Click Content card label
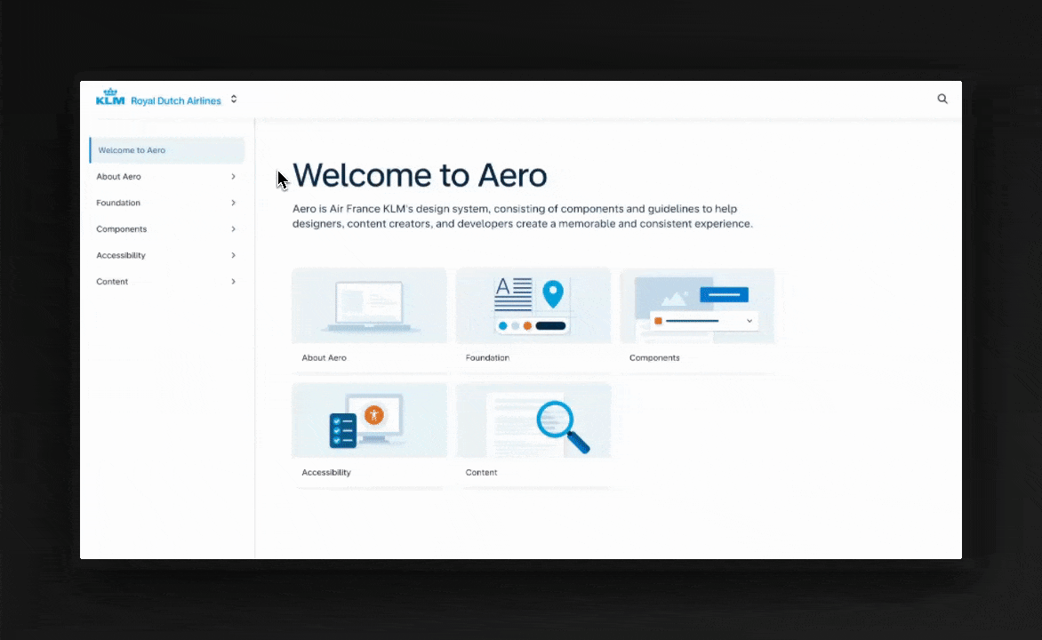 tap(481, 473)
